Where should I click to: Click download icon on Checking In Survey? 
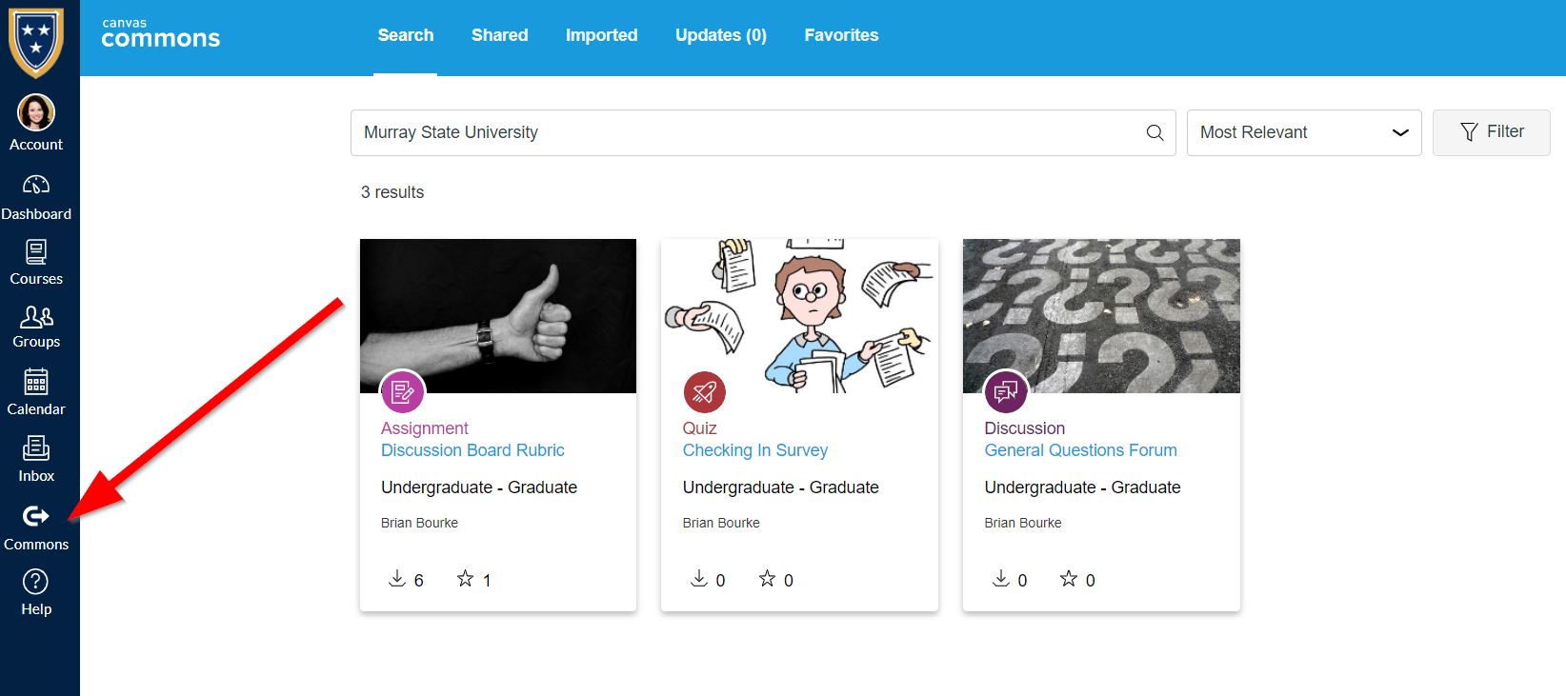[699, 579]
